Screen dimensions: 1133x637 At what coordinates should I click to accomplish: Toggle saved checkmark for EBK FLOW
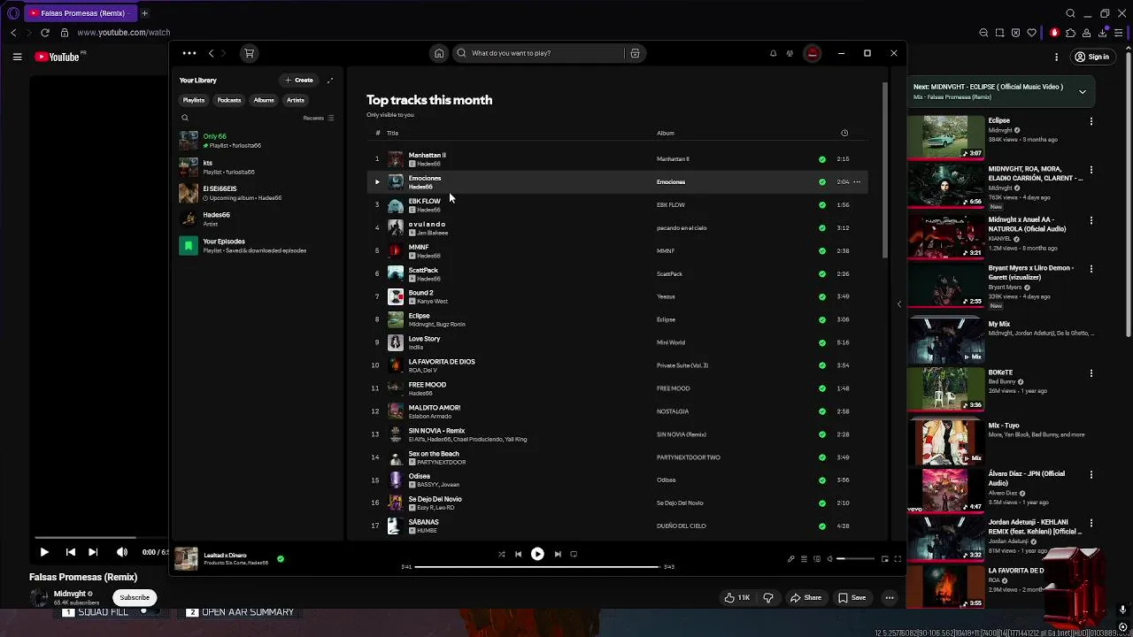coord(822,205)
